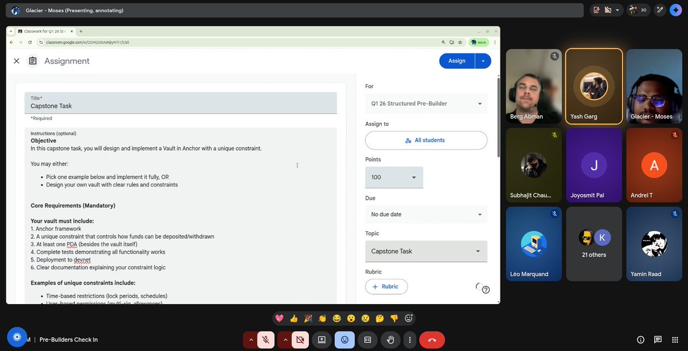Open meeting details info icon
This screenshot has width=688, height=351.
pos(641,340)
